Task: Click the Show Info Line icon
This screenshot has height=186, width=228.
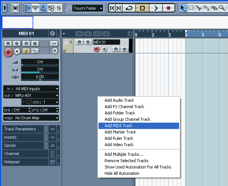Action: 35,8
